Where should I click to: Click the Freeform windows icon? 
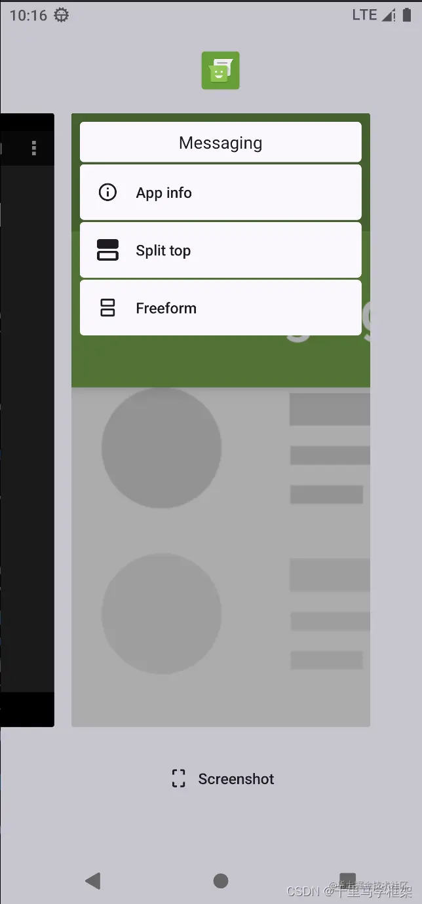107,307
